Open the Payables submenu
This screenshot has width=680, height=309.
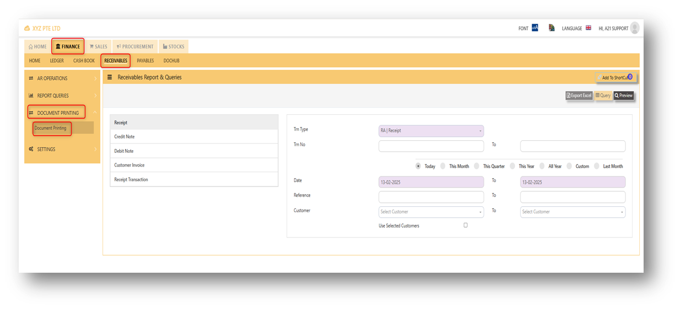(145, 60)
